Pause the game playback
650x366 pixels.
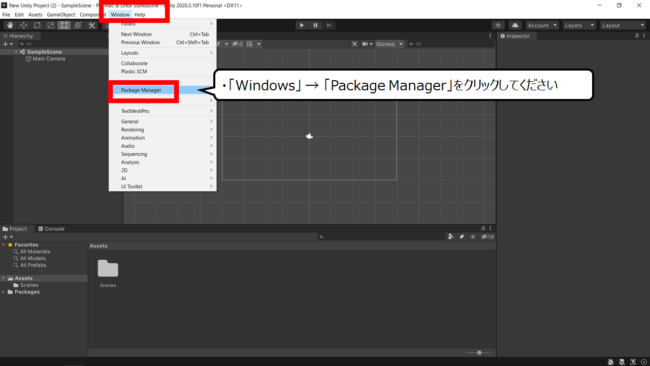315,25
